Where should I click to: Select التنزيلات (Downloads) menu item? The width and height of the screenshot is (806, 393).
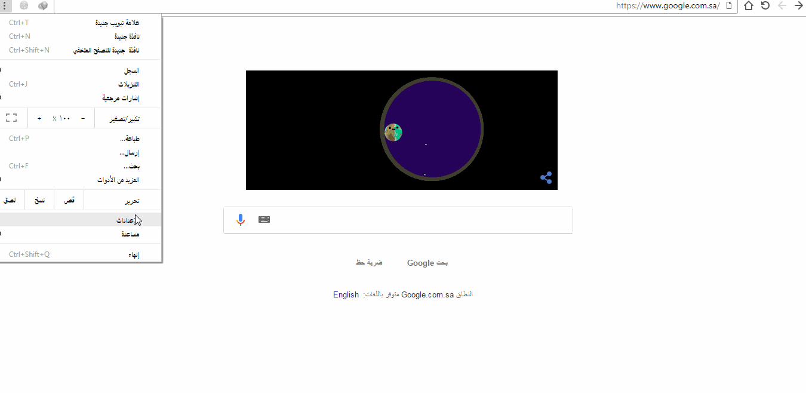pyautogui.click(x=81, y=84)
